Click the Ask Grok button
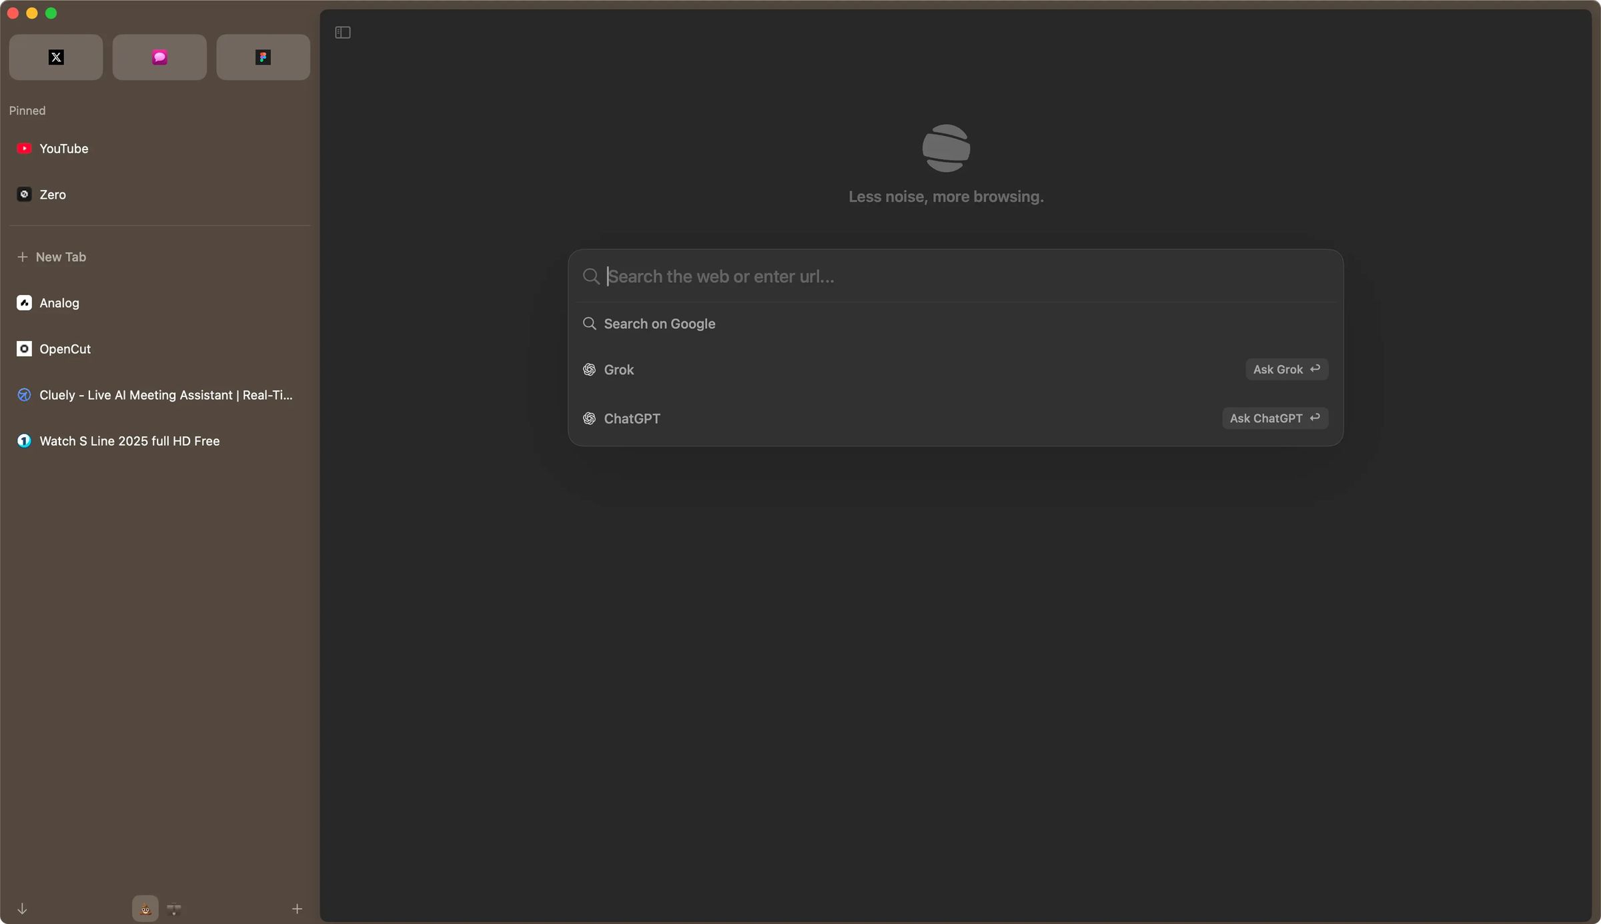 point(1286,369)
